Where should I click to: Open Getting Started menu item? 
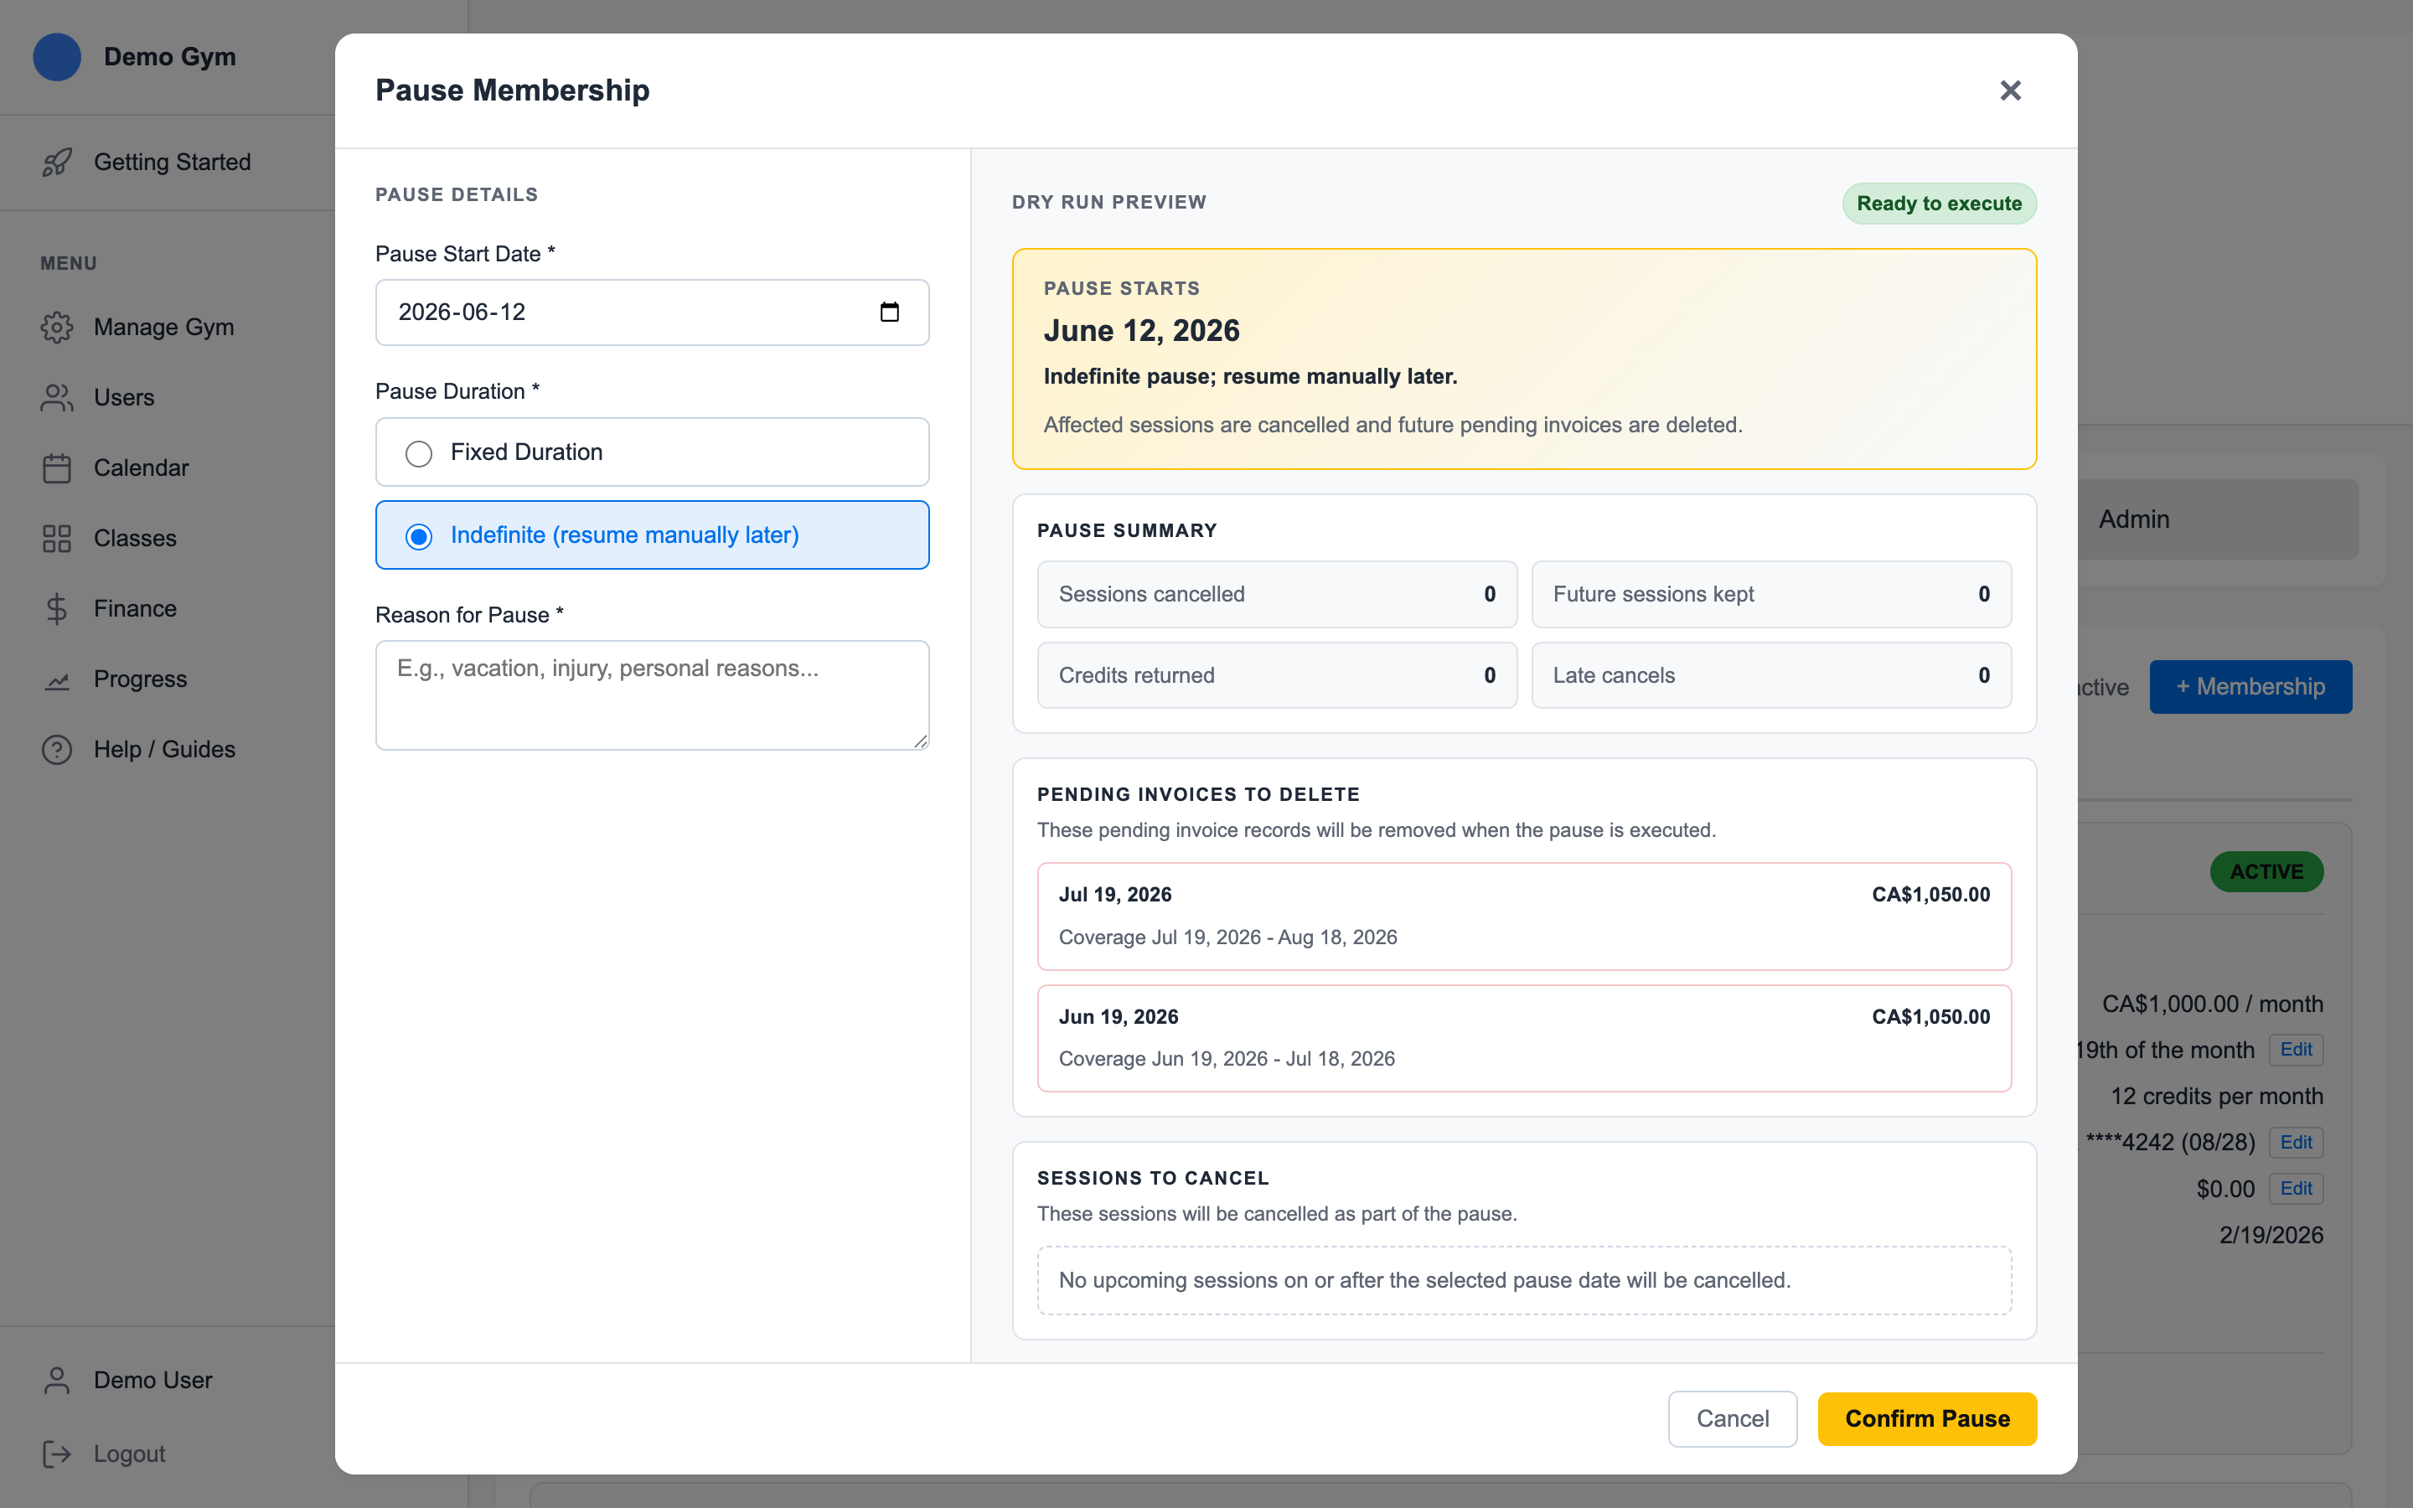(x=172, y=162)
